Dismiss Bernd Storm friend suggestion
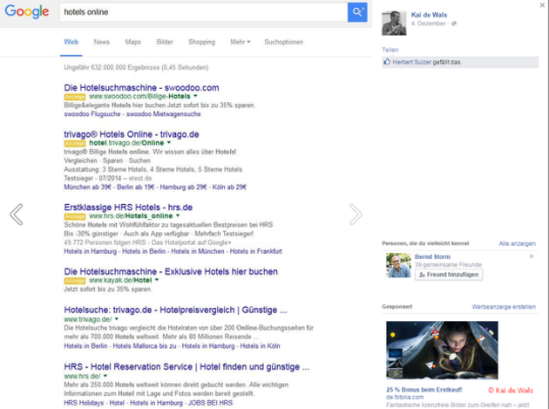Screen dimensions: 549x409 (x=532, y=256)
